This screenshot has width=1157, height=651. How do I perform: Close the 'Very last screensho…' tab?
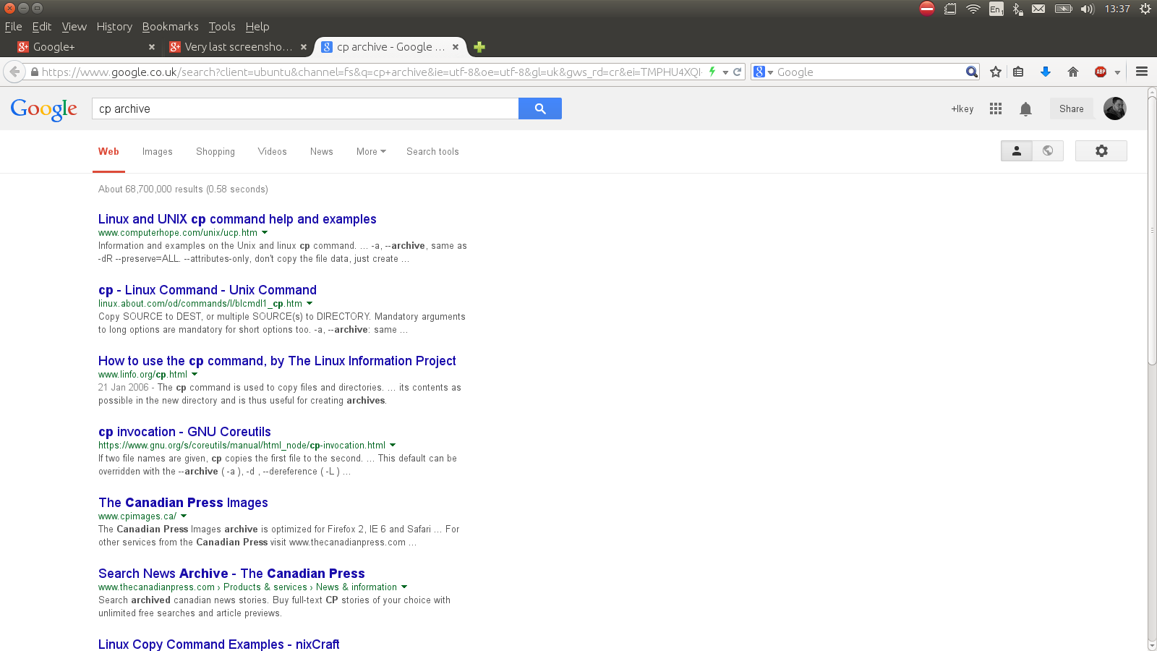point(304,47)
